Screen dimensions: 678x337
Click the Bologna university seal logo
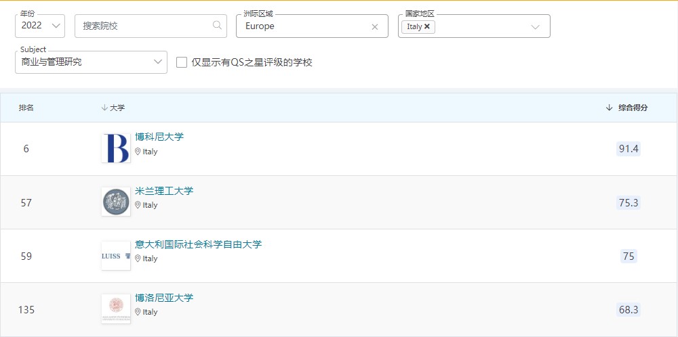[x=116, y=309]
